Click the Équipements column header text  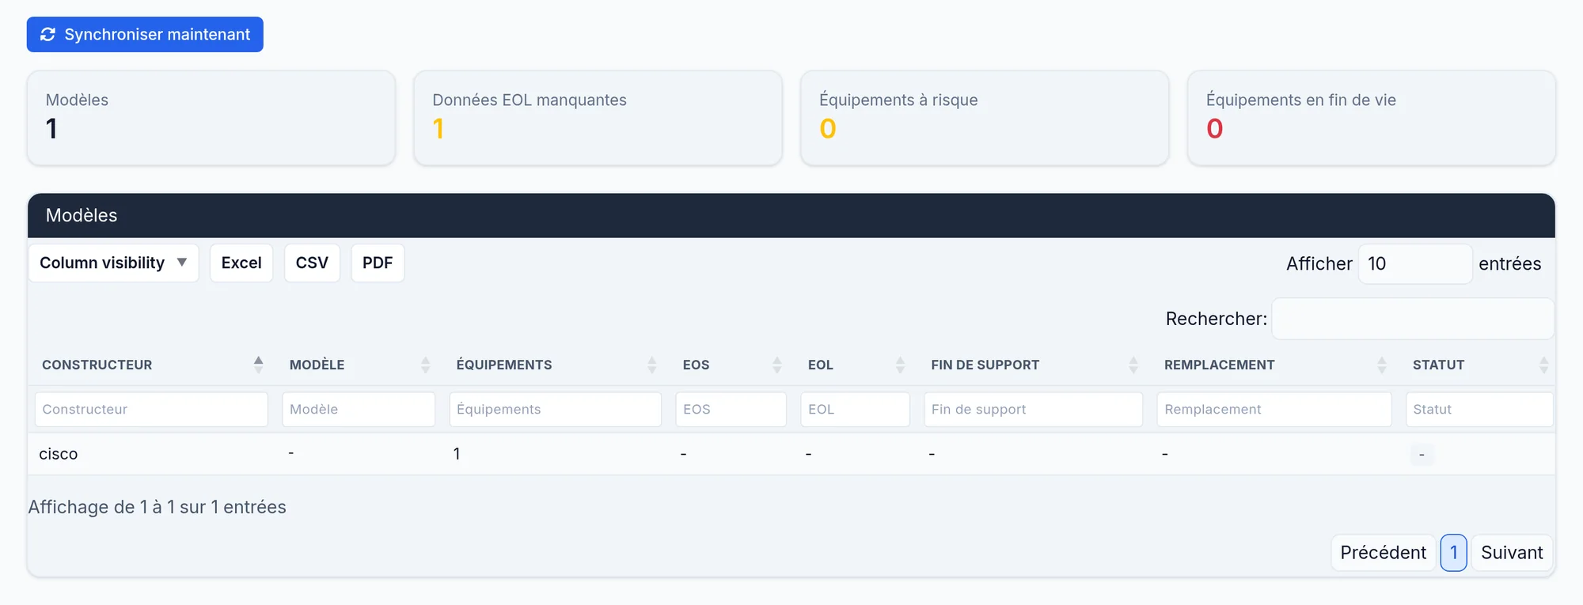click(x=504, y=365)
